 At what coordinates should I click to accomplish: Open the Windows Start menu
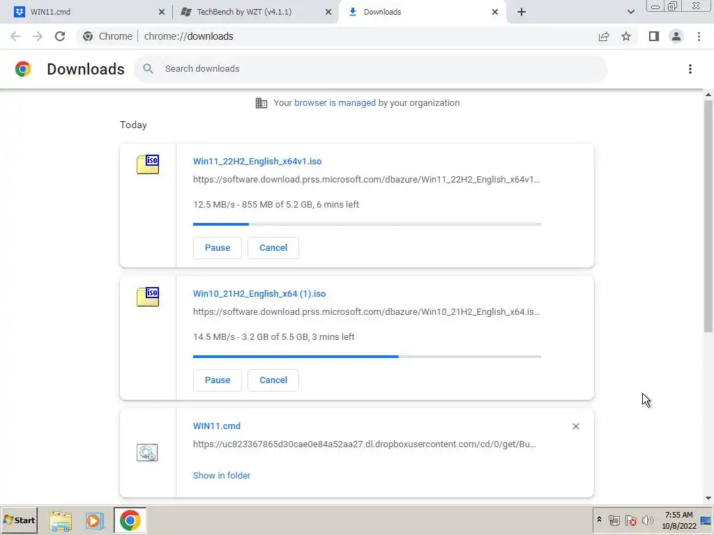(x=19, y=520)
